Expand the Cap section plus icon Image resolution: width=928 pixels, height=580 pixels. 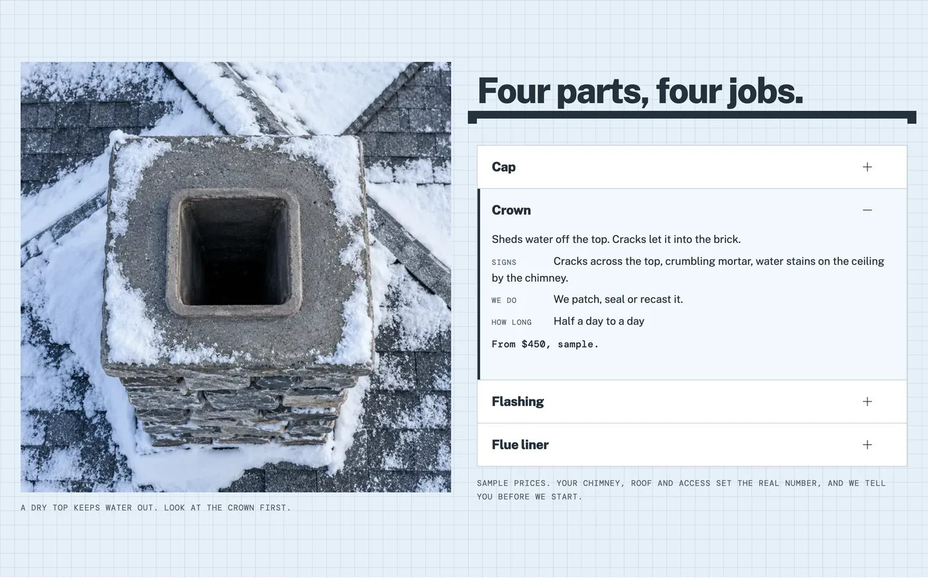(x=867, y=167)
